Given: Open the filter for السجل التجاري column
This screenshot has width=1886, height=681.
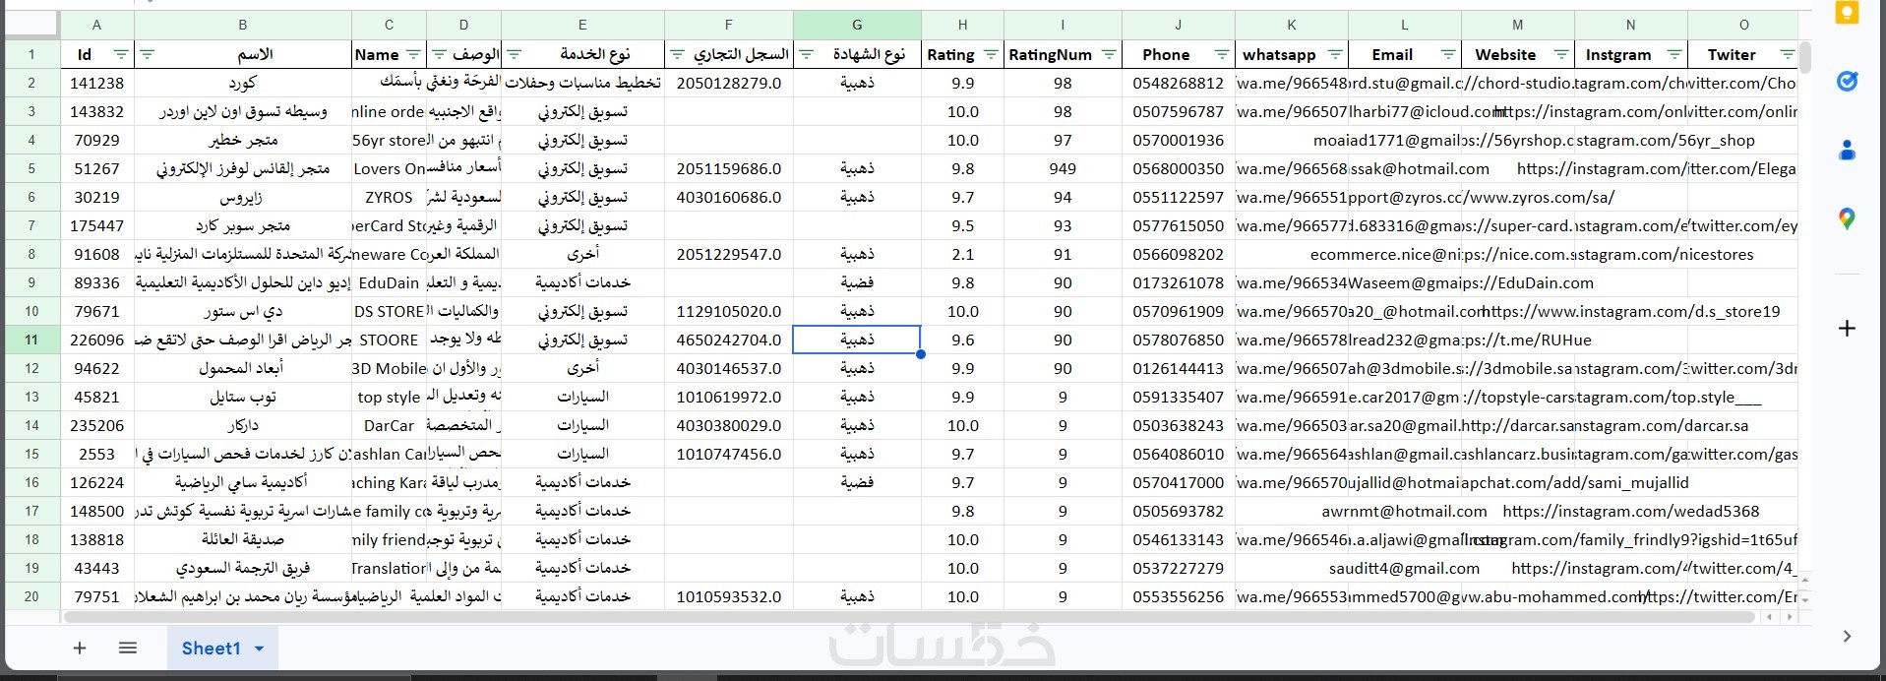Looking at the screenshot, I should click(x=677, y=54).
